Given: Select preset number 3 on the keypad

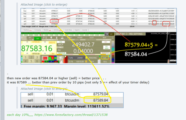Looking at the screenshot, I should (37, 57).
